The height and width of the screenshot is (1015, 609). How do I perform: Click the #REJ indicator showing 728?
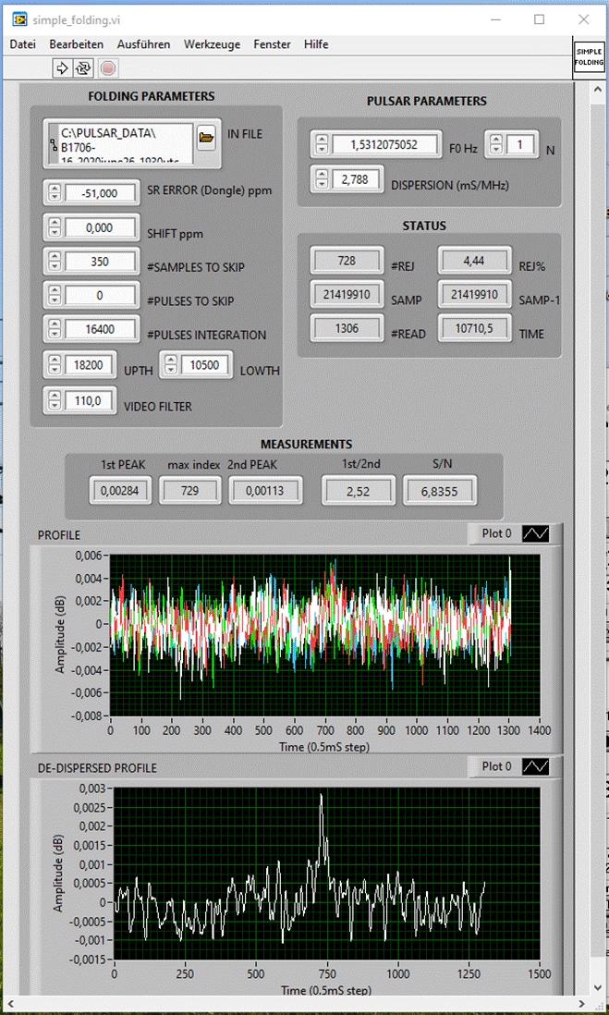348,261
